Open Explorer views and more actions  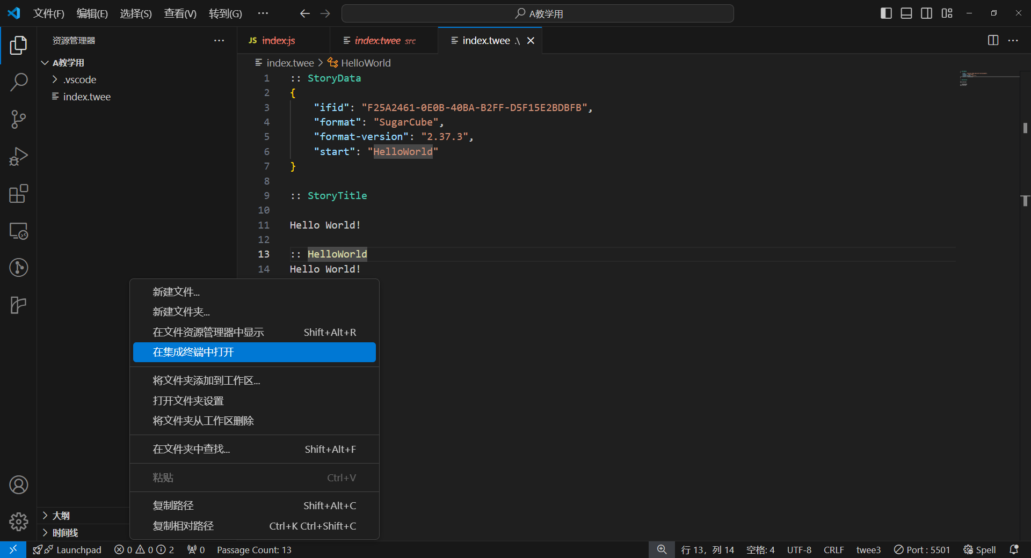tap(219, 40)
